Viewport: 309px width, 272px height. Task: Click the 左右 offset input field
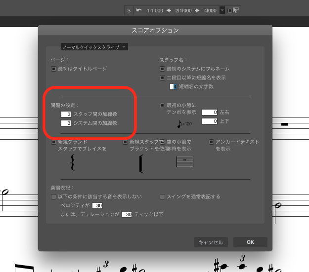point(210,113)
